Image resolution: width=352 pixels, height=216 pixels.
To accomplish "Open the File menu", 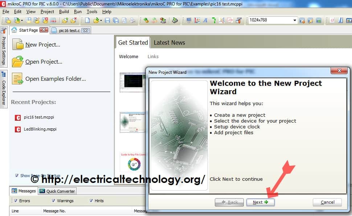I will [6, 12].
